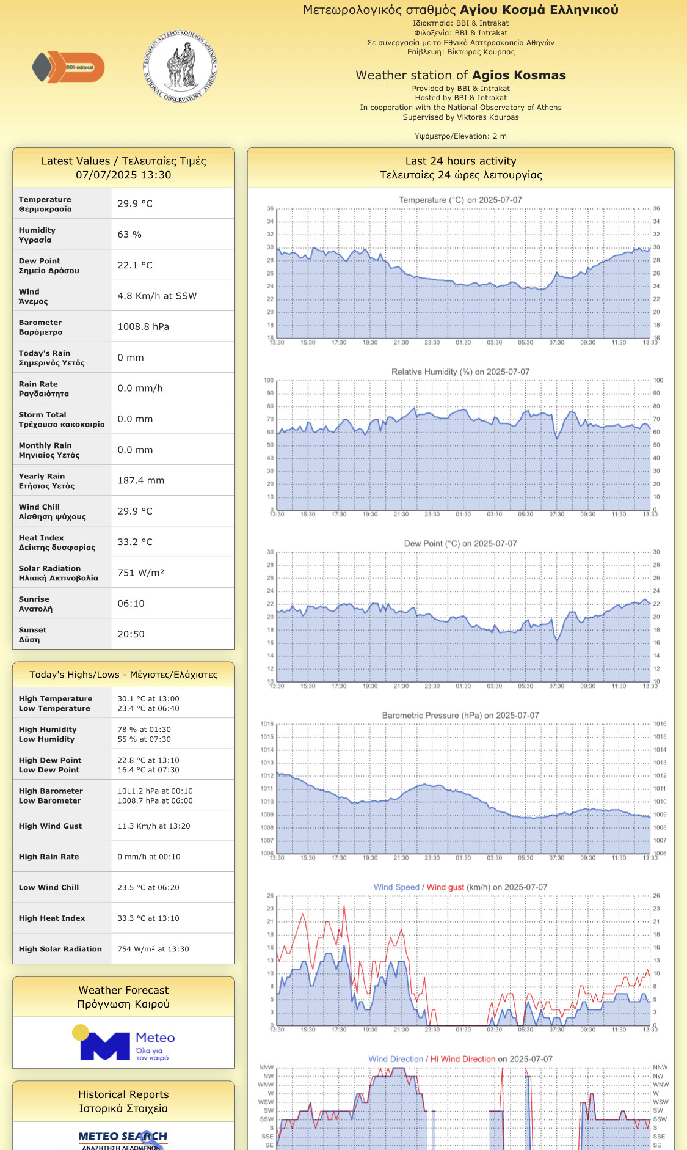687x1150 pixels.
Task: Select the Temperature (°C) chart
Action: coord(463,274)
